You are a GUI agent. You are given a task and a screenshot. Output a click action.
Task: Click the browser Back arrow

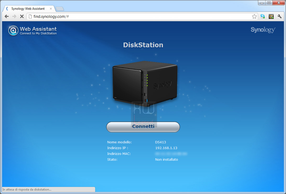[x=7, y=17]
